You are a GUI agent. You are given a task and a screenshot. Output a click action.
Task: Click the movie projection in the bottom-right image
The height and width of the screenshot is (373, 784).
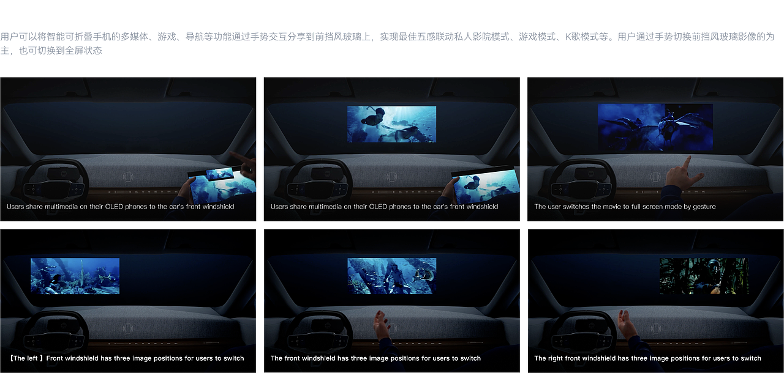click(704, 276)
